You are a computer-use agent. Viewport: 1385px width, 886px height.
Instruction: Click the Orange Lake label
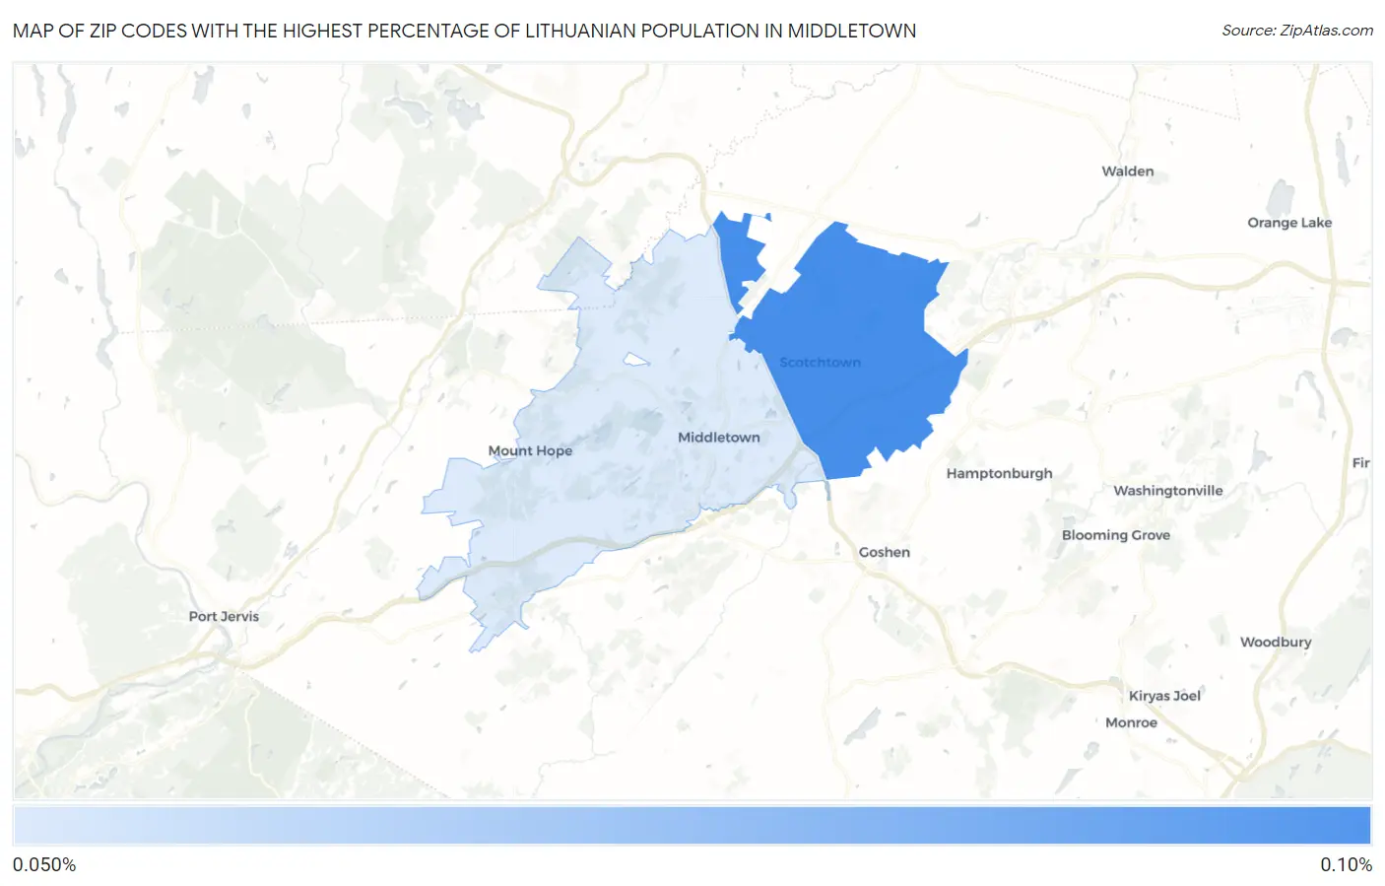click(1289, 222)
